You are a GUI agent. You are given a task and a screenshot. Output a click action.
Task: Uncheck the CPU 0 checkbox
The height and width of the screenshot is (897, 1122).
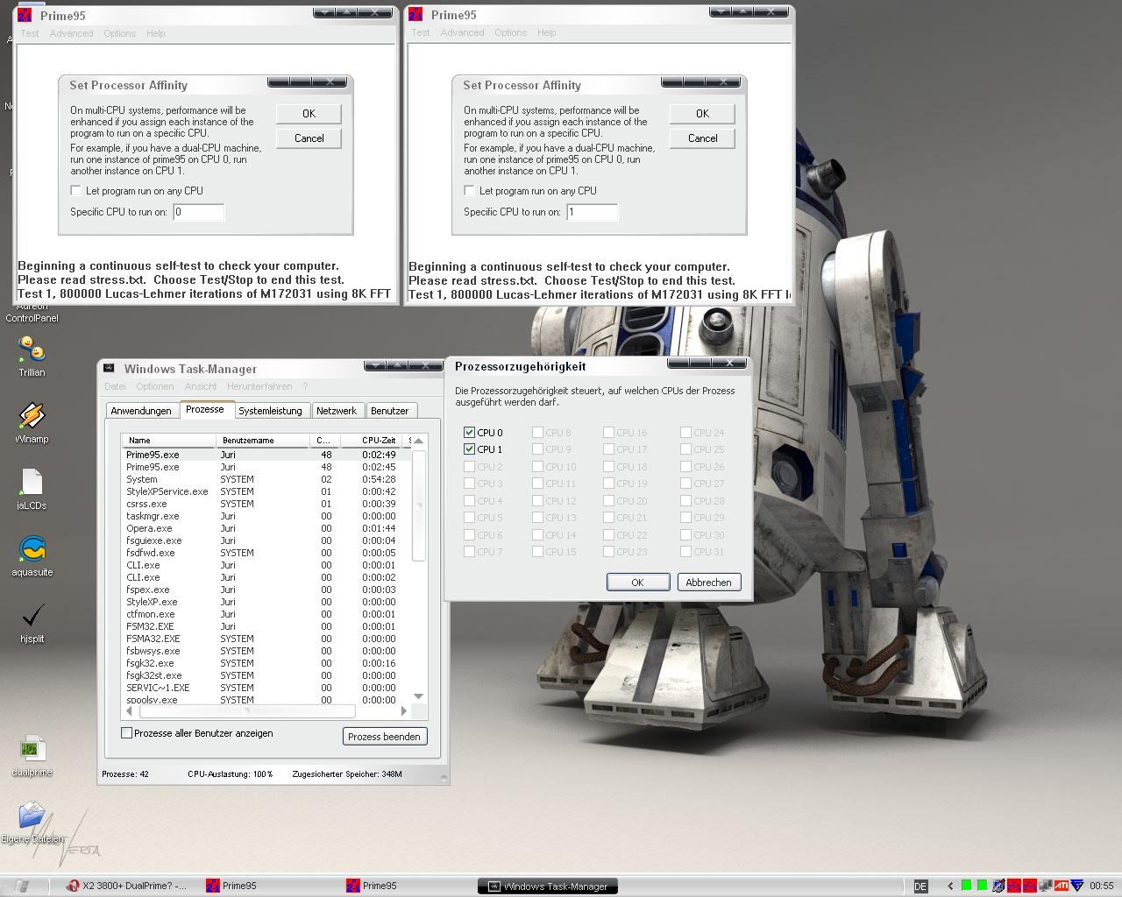pyautogui.click(x=469, y=432)
